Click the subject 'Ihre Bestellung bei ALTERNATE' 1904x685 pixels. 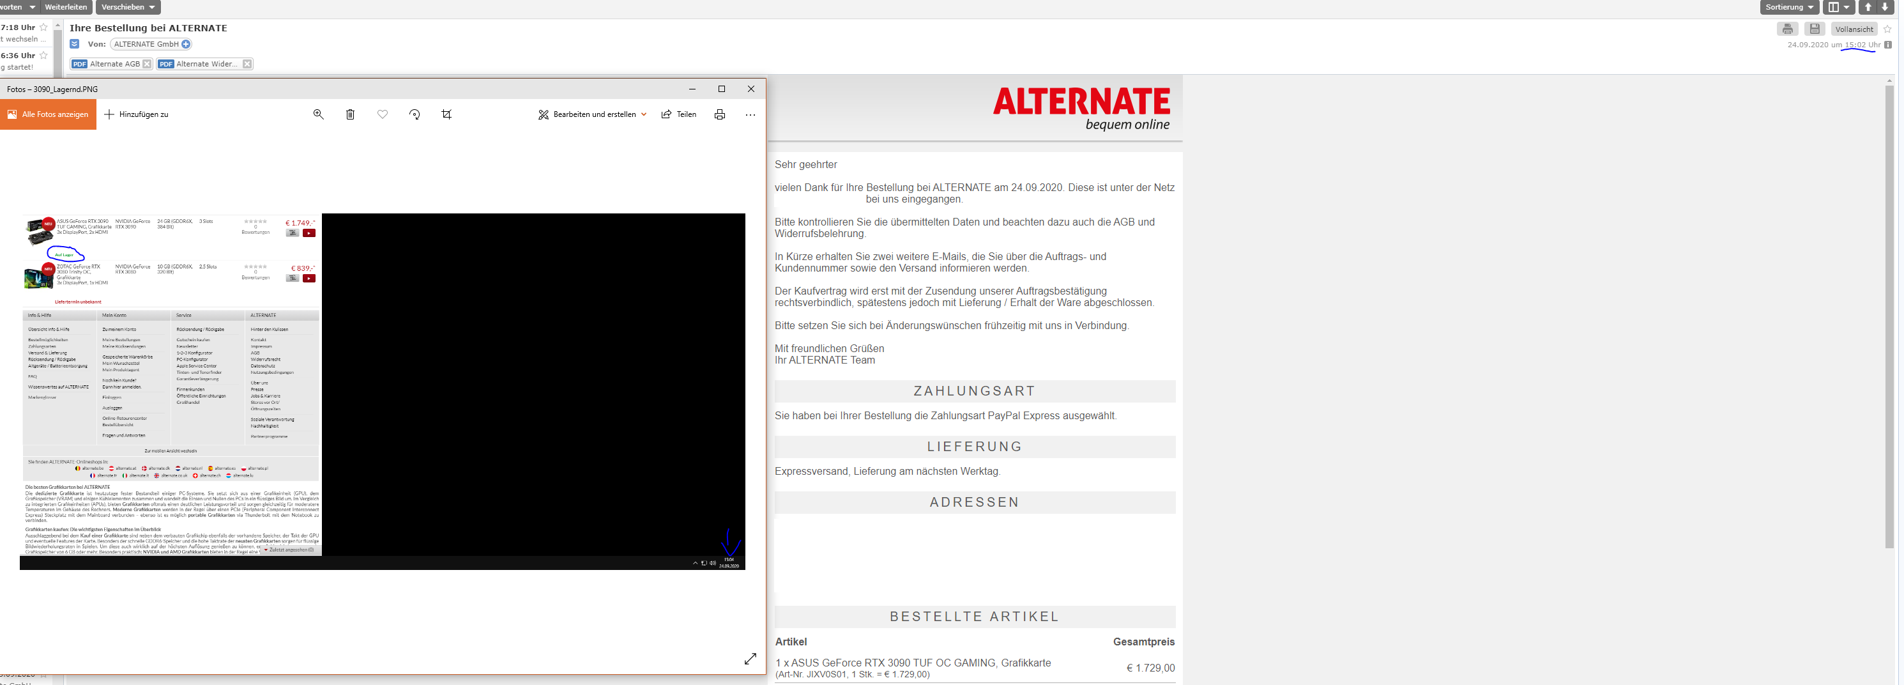[x=149, y=28]
